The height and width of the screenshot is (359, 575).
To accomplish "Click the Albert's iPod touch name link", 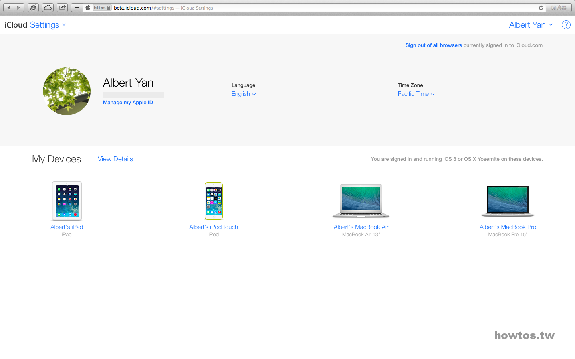I will click(x=214, y=227).
